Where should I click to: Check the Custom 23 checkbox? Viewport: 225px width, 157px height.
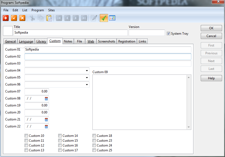point(94,141)
